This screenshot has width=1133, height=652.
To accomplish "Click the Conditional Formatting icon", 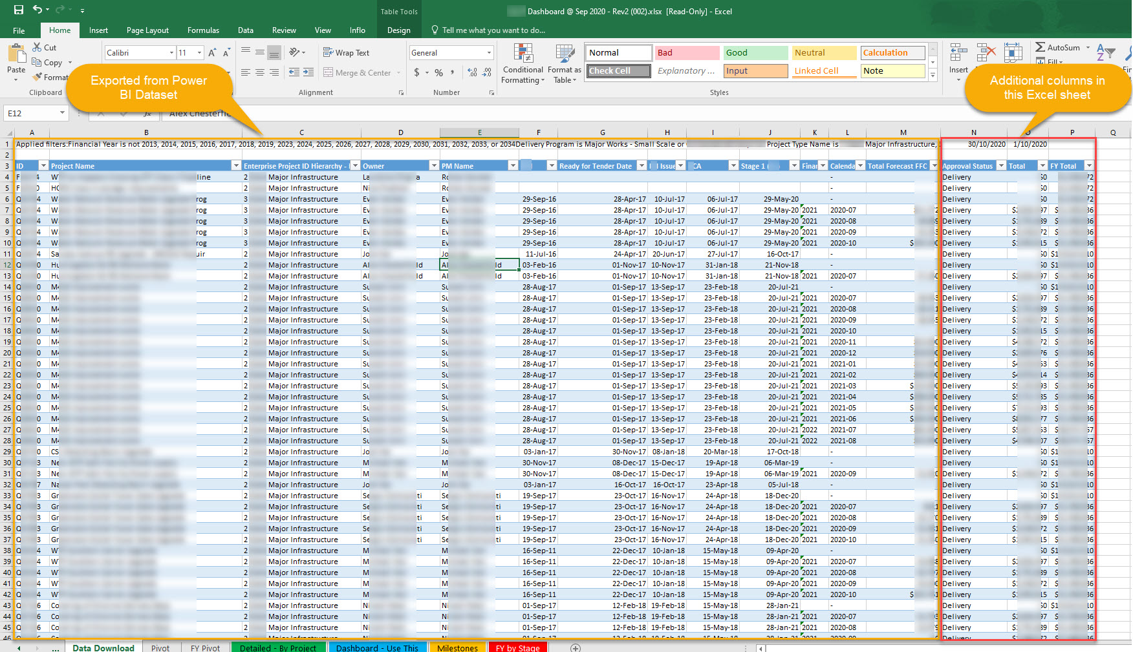I will pyautogui.click(x=523, y=54).
